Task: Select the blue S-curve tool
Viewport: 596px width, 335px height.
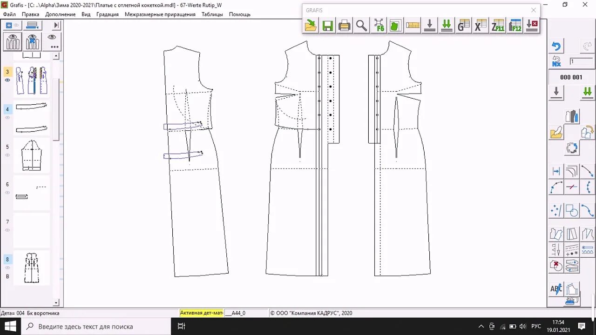Action: tap(587, 211)
